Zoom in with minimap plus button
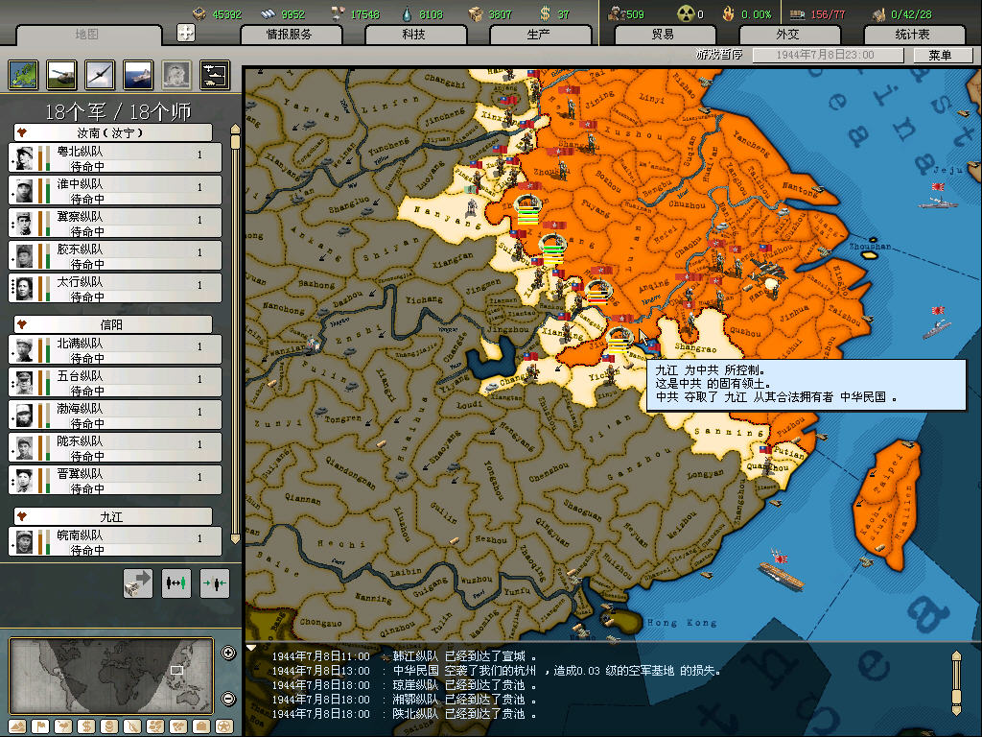This screenshot has height=737, width=982. click(x=228, y=654)
